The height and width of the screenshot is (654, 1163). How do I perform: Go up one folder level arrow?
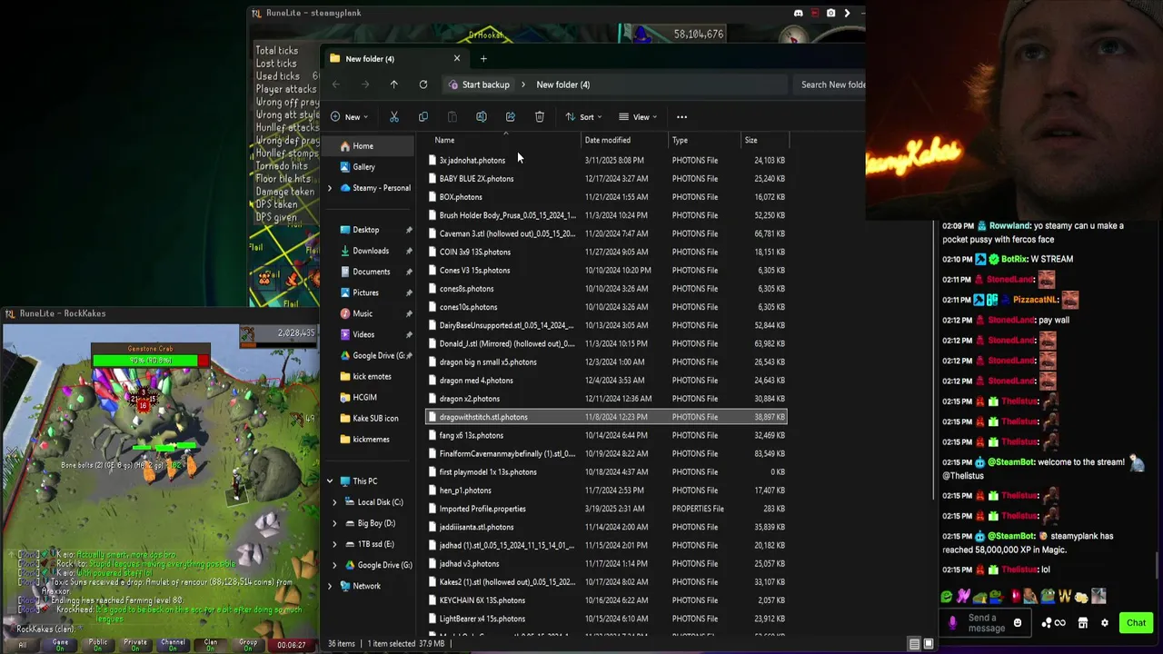point(394,84)
